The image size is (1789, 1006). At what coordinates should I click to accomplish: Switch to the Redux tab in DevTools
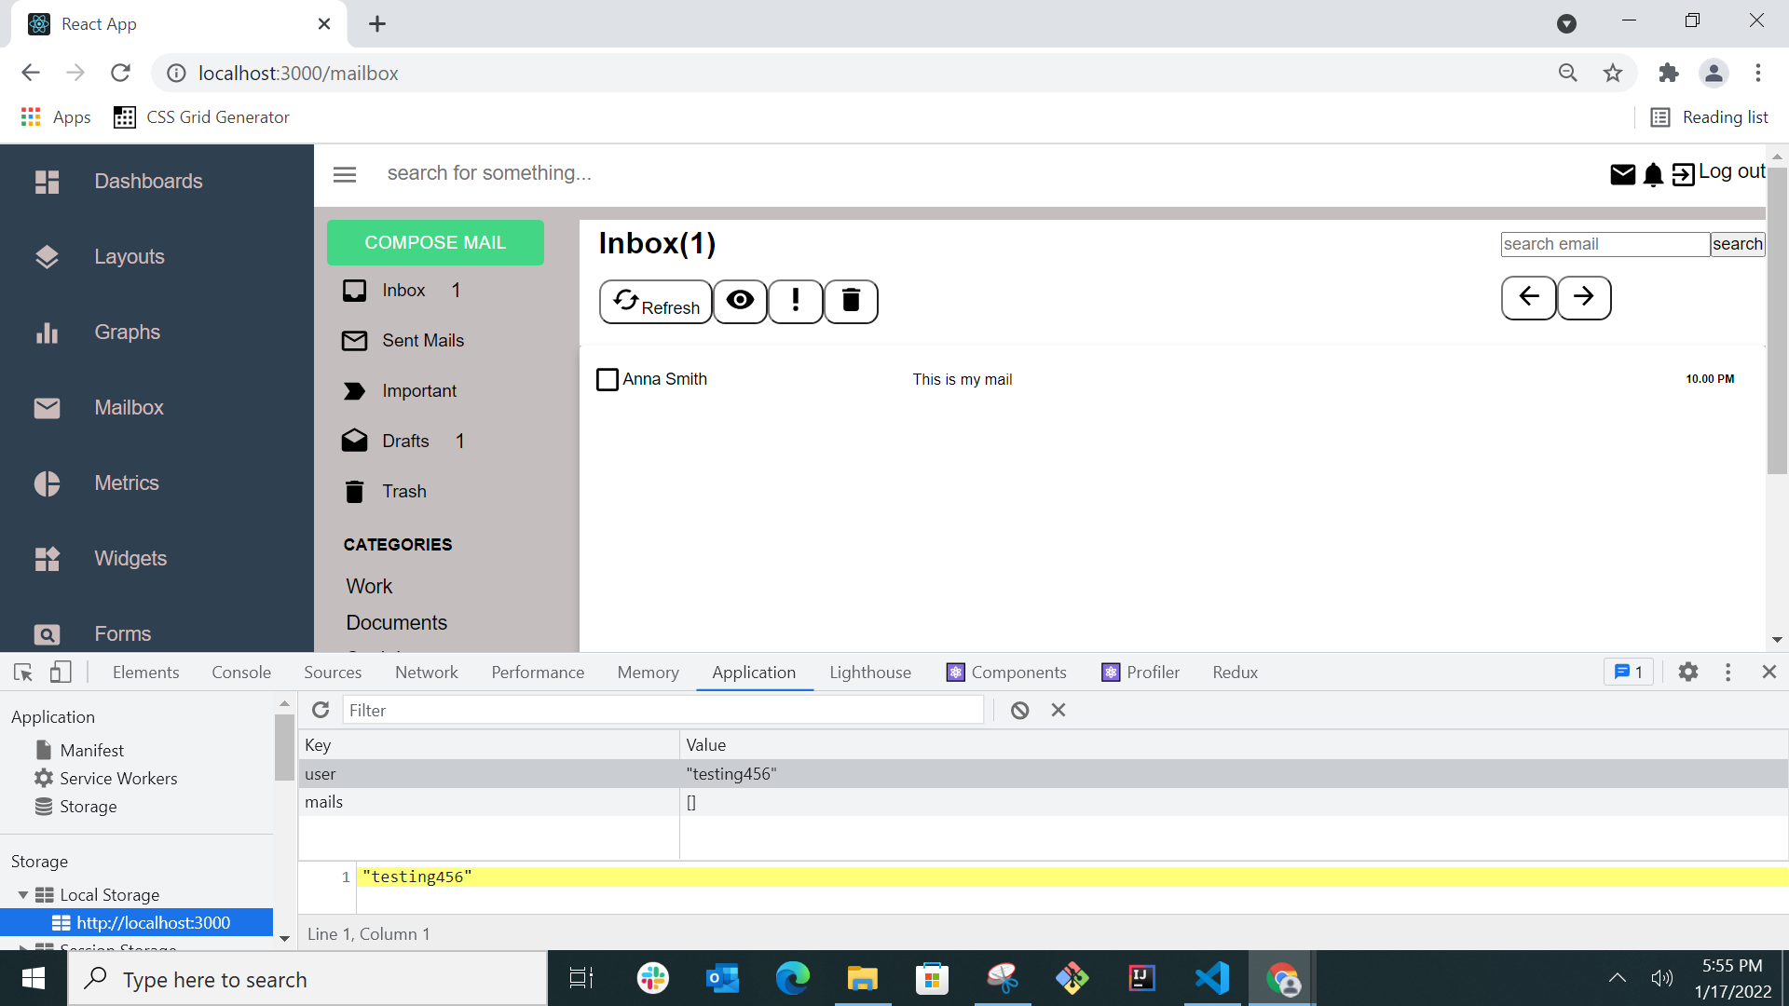(x=1234, y=672)
